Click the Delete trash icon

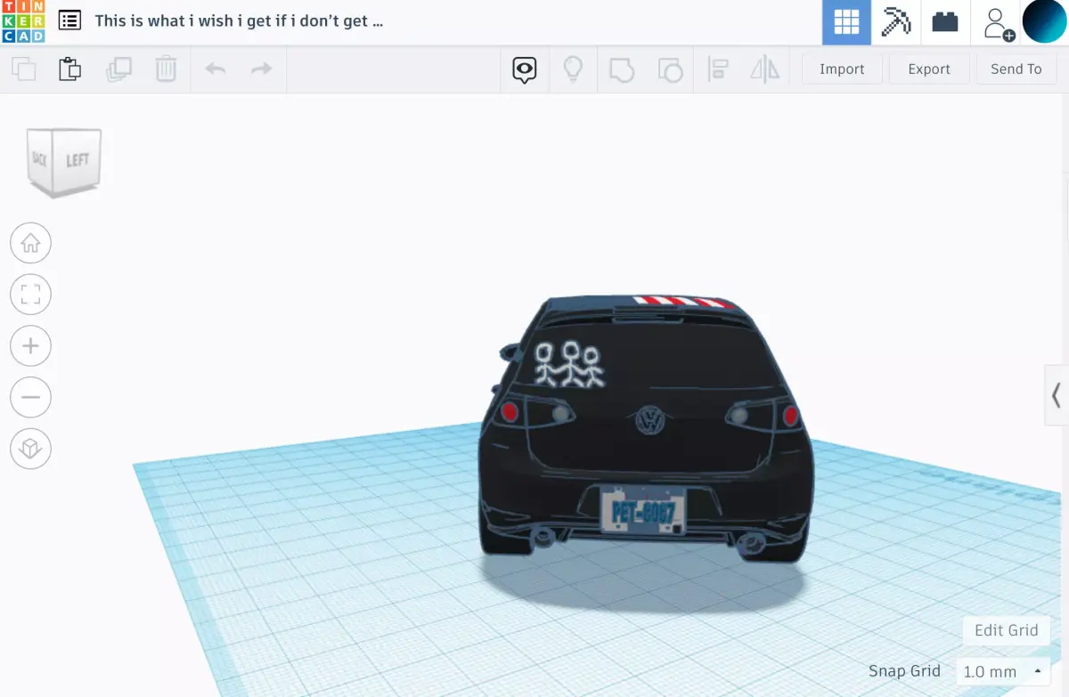tap(166, 69)
